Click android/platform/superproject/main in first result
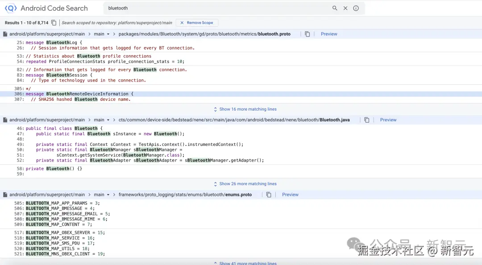The width and height of the screenshot is (482, 265). (47, 34)
